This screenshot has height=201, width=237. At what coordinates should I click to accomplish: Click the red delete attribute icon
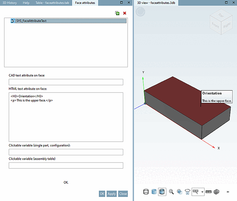(125, 13)
